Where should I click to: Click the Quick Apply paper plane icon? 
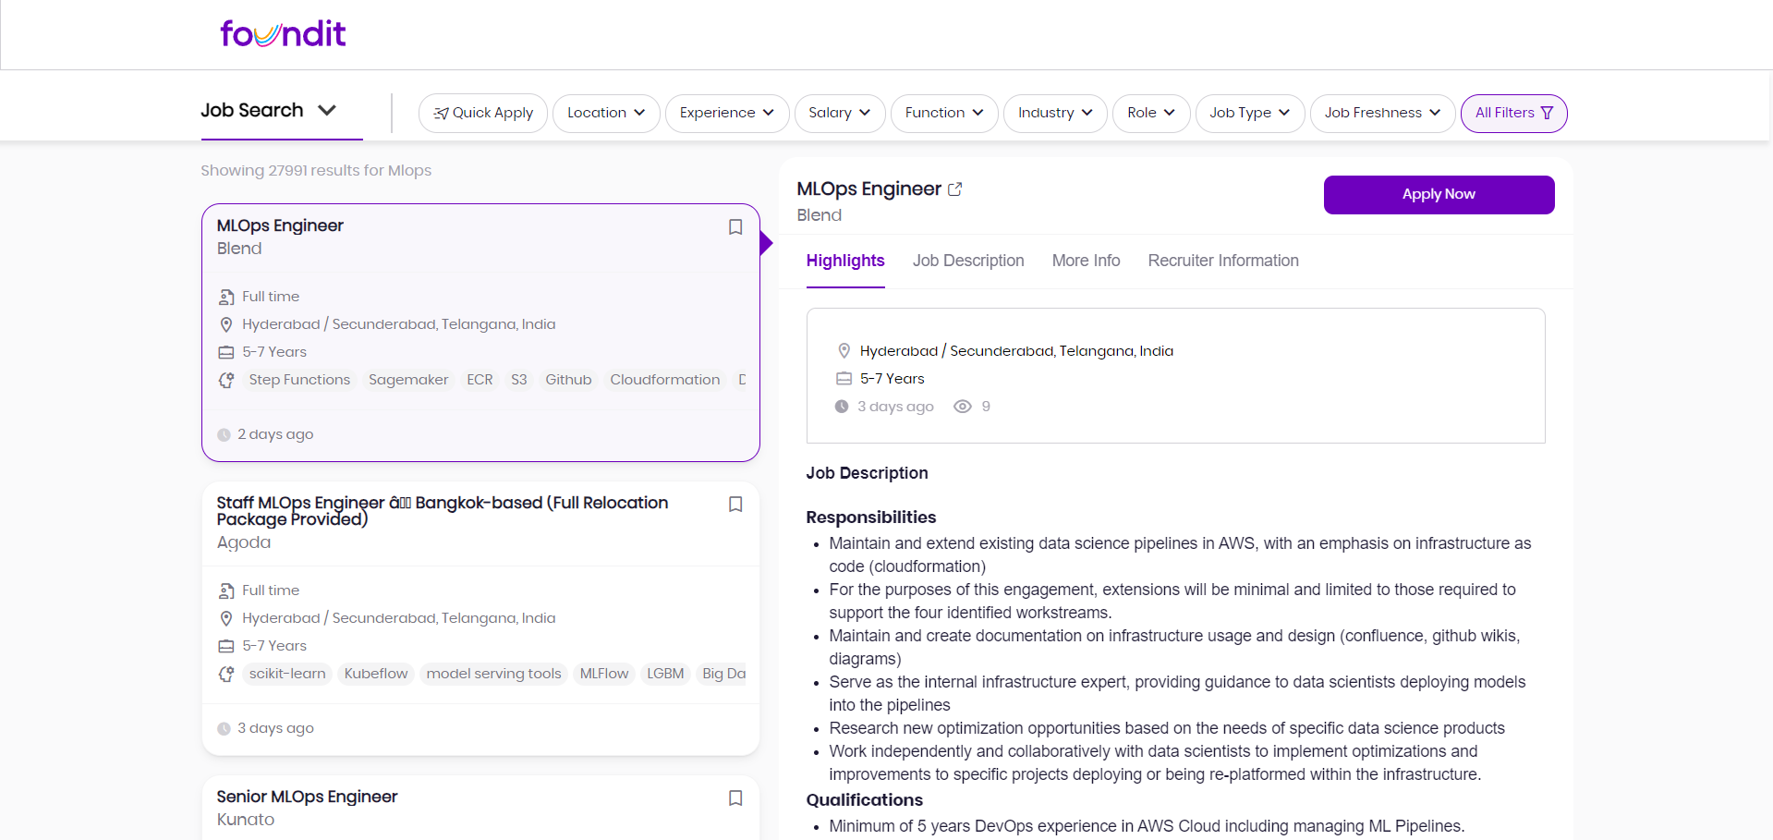442,114
